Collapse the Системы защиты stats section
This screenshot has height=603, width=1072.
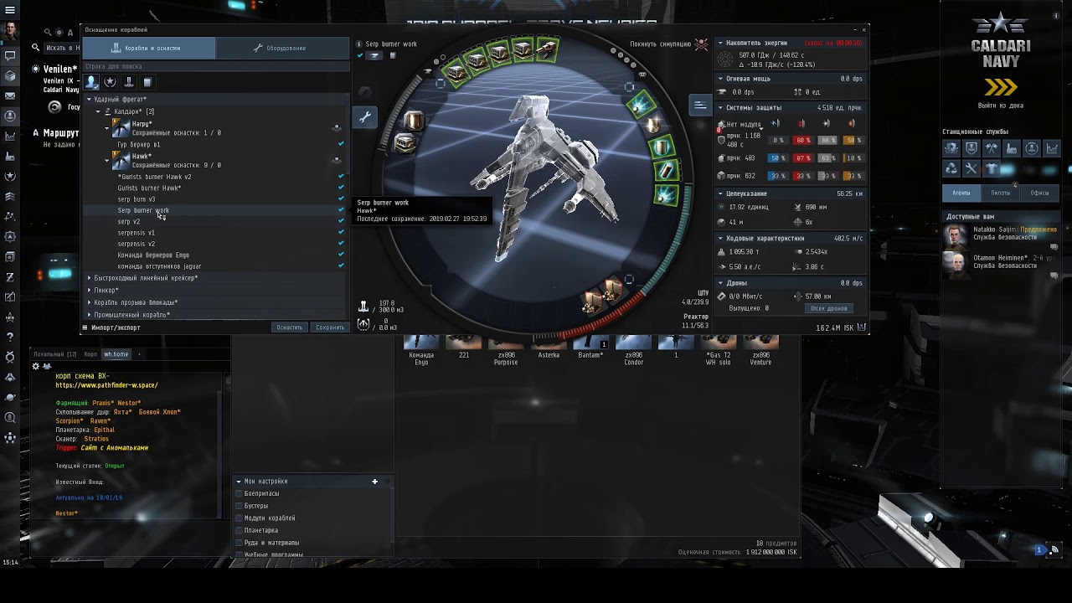pos(720,107)
